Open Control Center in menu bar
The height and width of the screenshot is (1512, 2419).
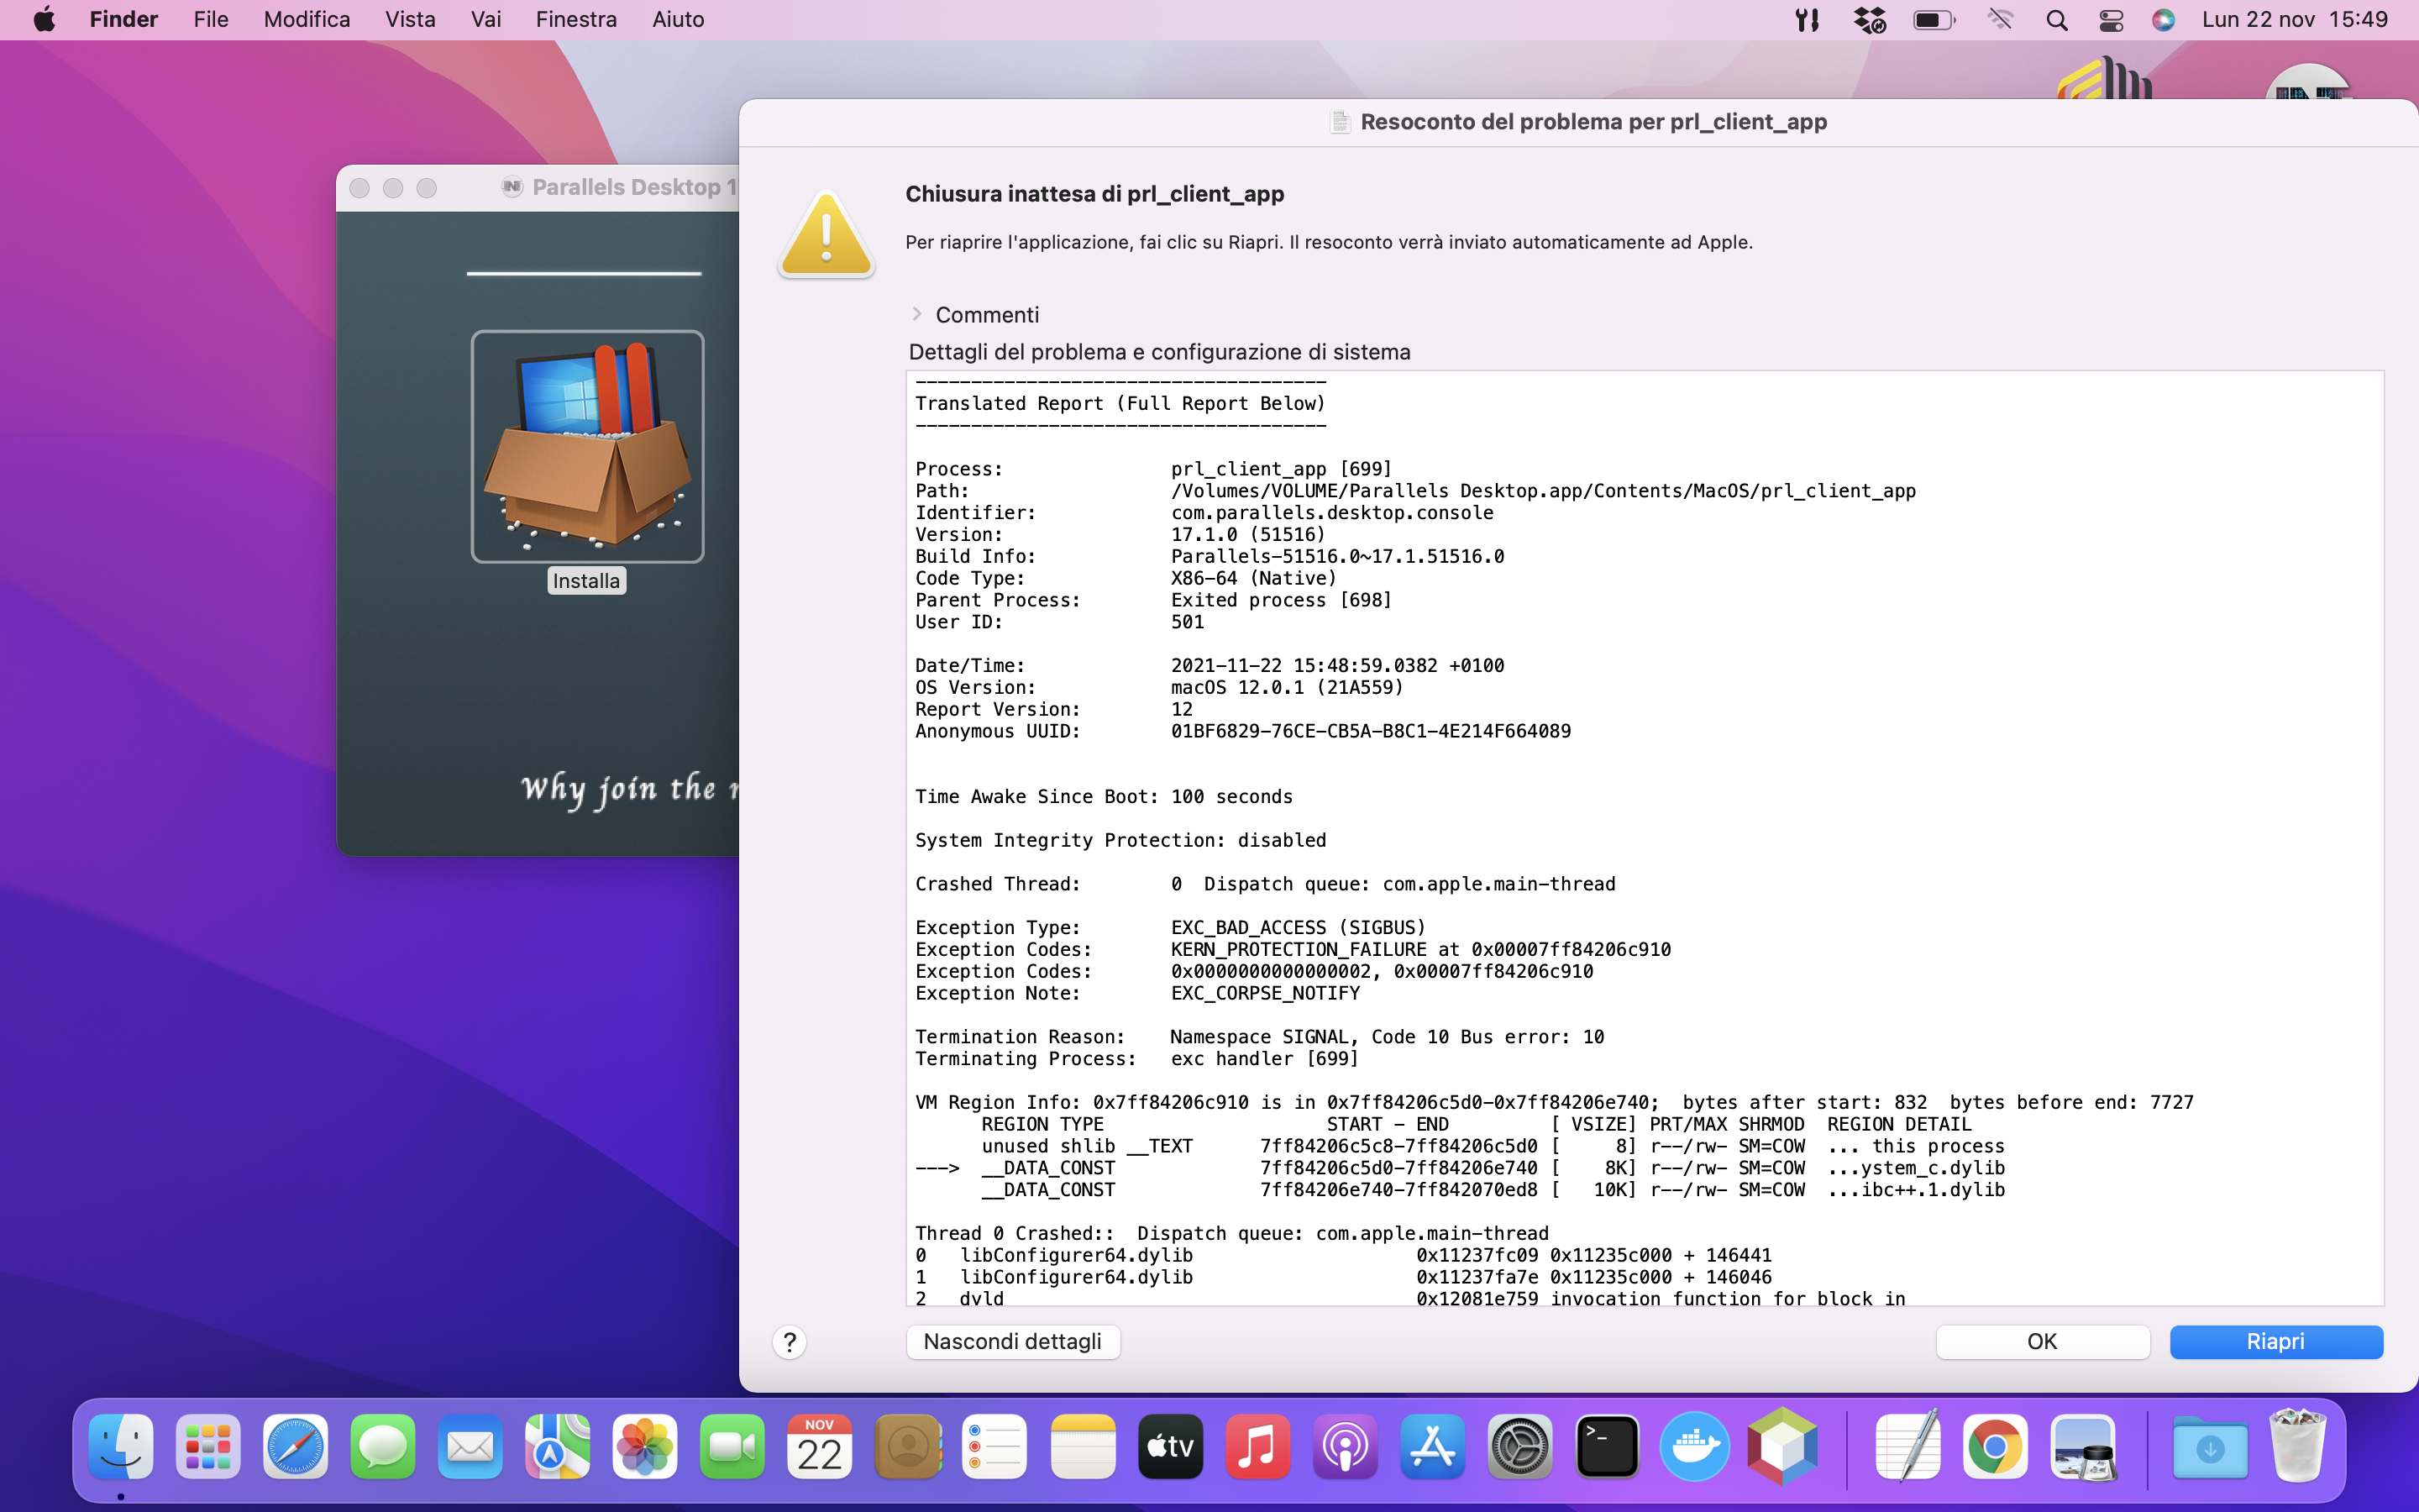tap(2110, 20)
